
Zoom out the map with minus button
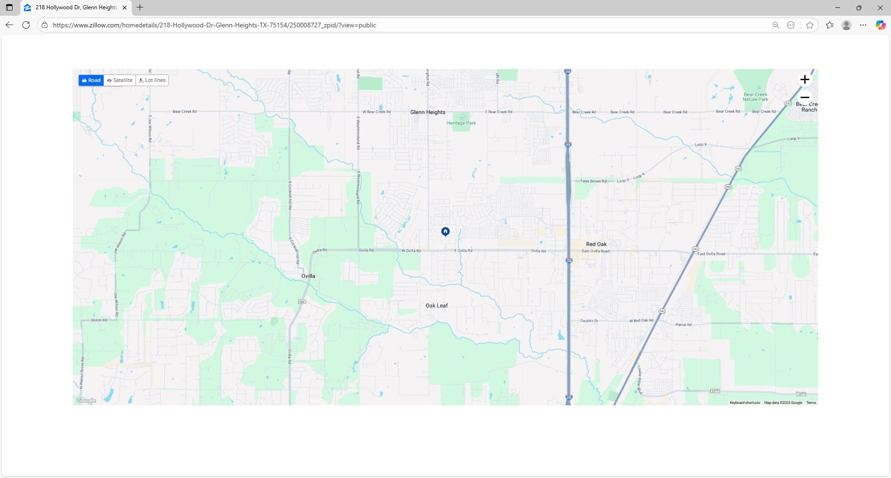805,97
